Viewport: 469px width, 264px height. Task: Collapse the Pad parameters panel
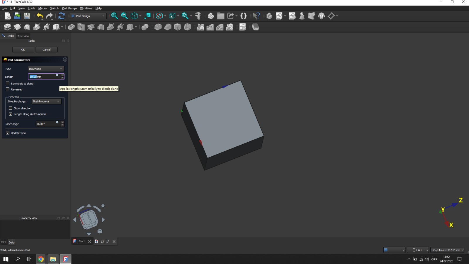65,60
